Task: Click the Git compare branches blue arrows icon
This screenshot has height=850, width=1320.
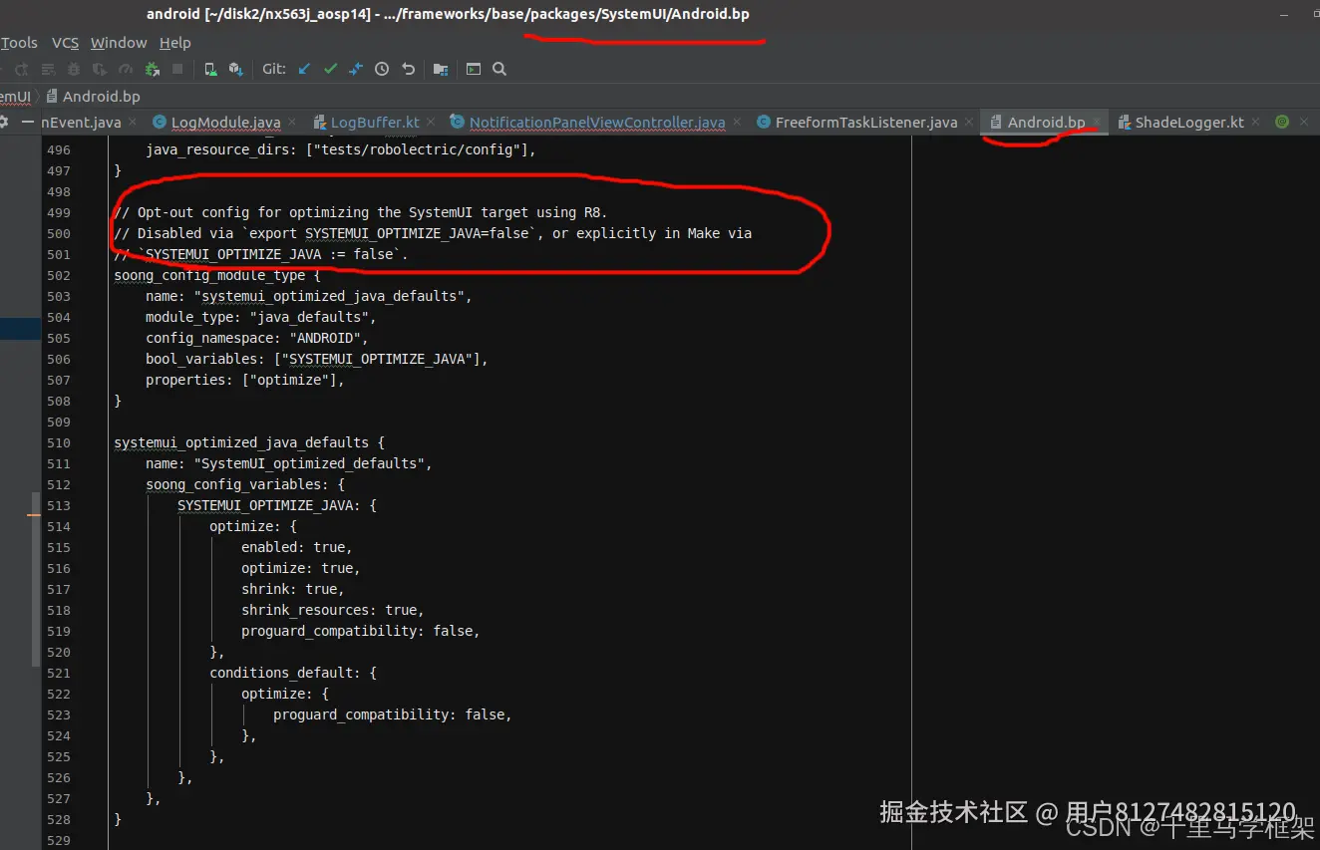Action: click(356, 69)
